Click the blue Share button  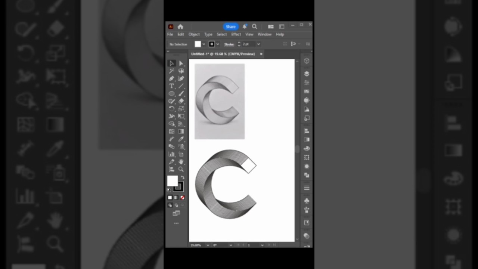231,27
